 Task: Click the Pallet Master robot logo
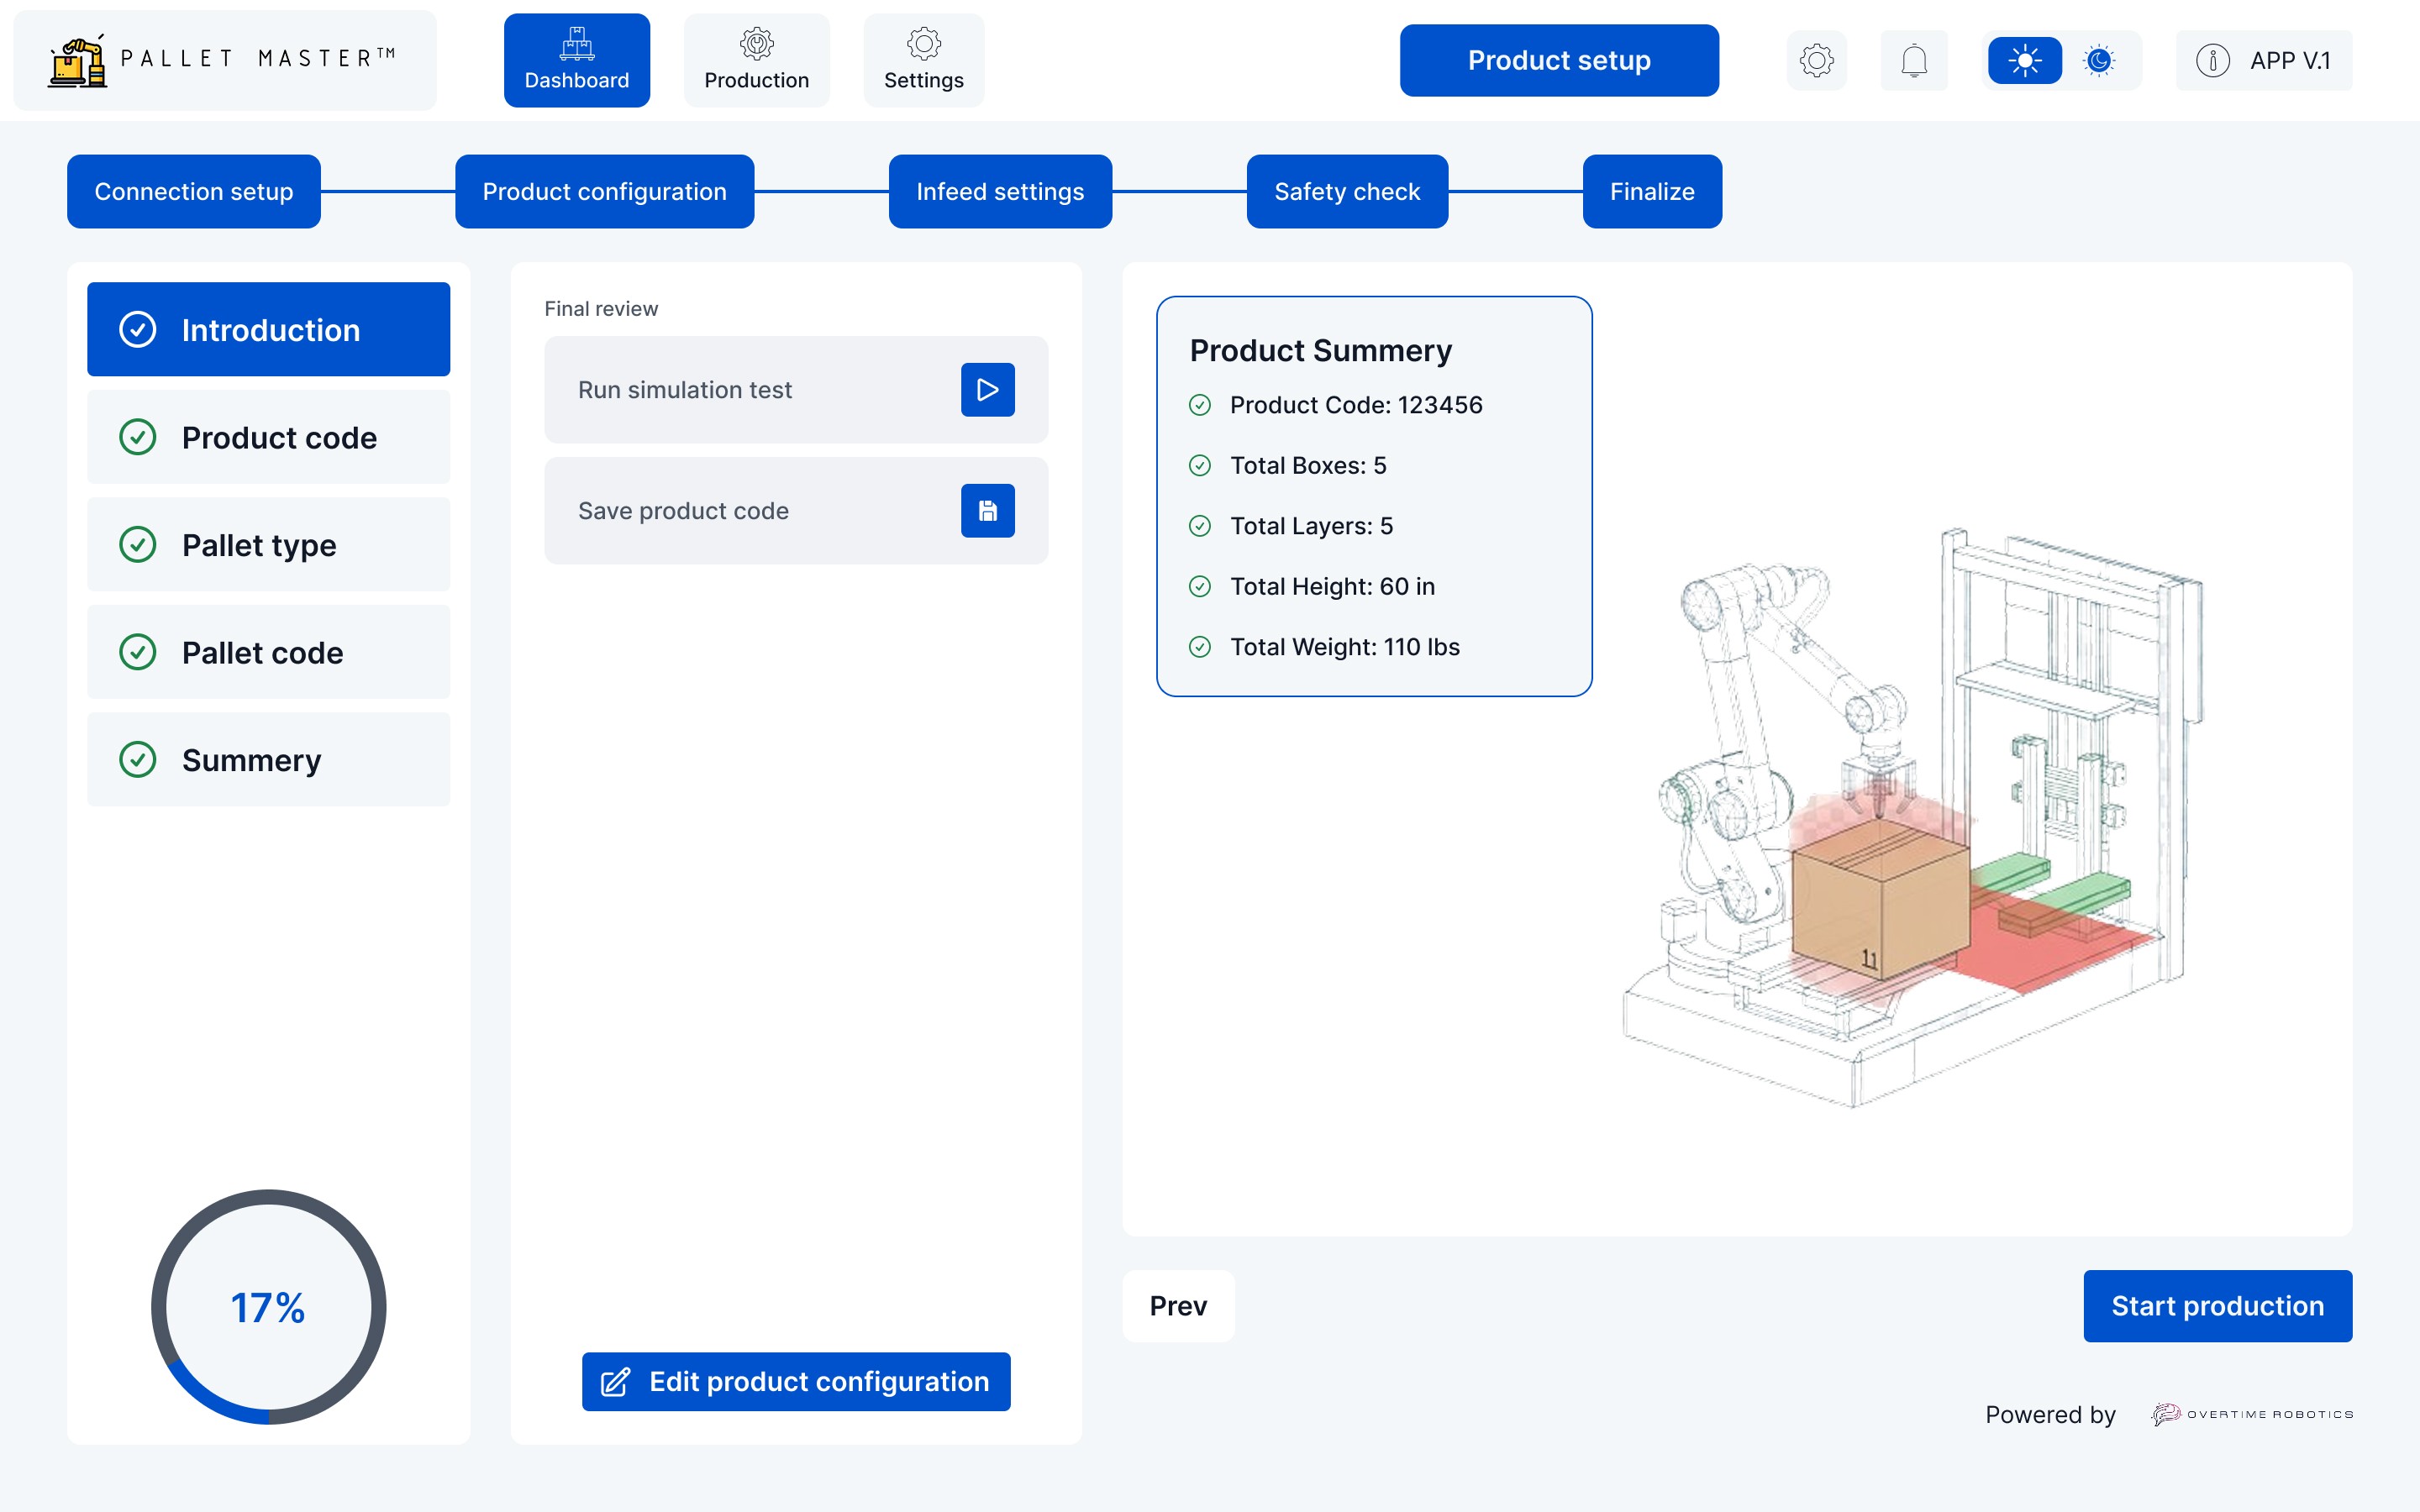(x=78, y=61)
